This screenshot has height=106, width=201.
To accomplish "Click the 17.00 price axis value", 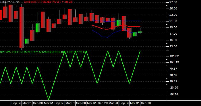I will 173,34.
